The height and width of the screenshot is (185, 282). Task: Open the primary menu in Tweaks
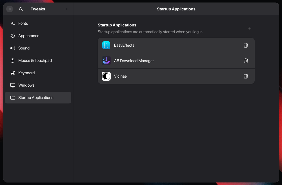click(66, 9)
